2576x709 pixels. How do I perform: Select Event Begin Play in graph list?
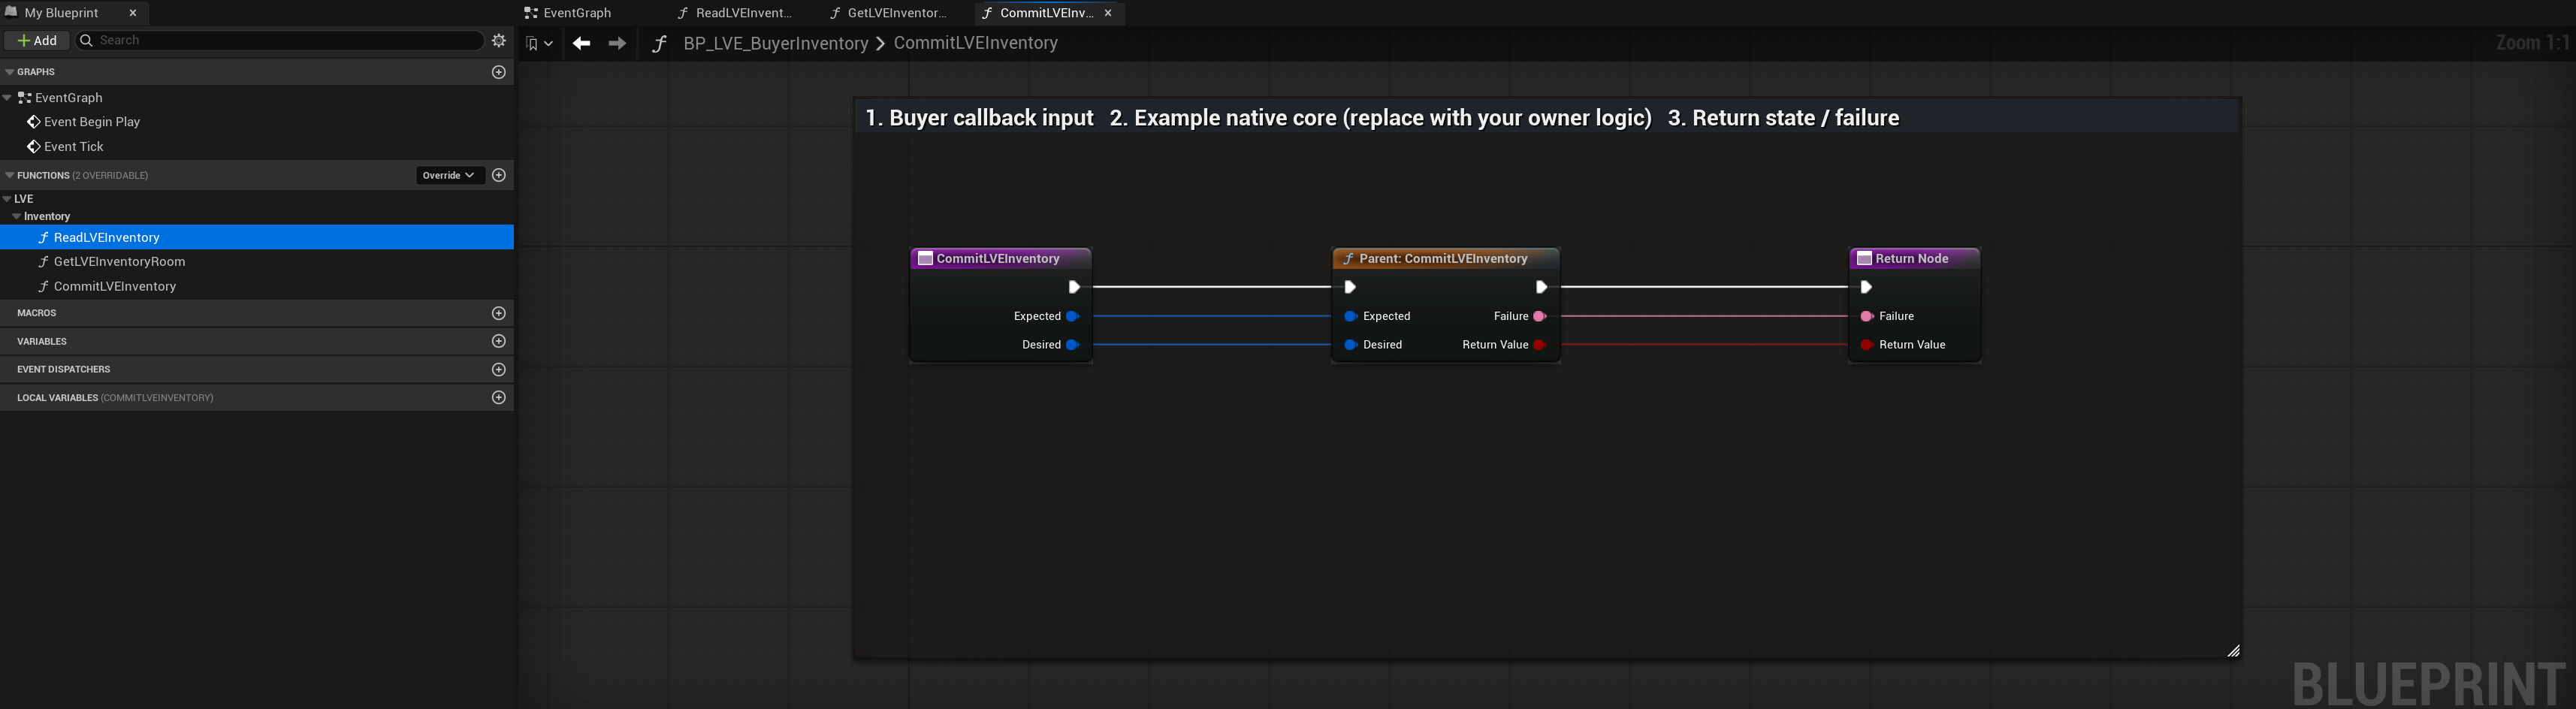[x=92, y=122]
